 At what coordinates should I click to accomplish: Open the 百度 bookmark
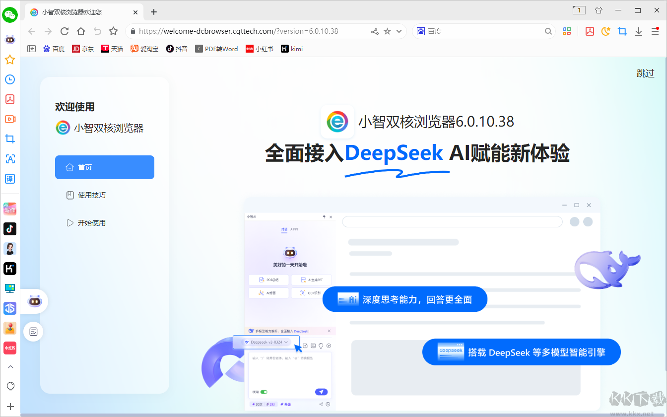point(54,49)
